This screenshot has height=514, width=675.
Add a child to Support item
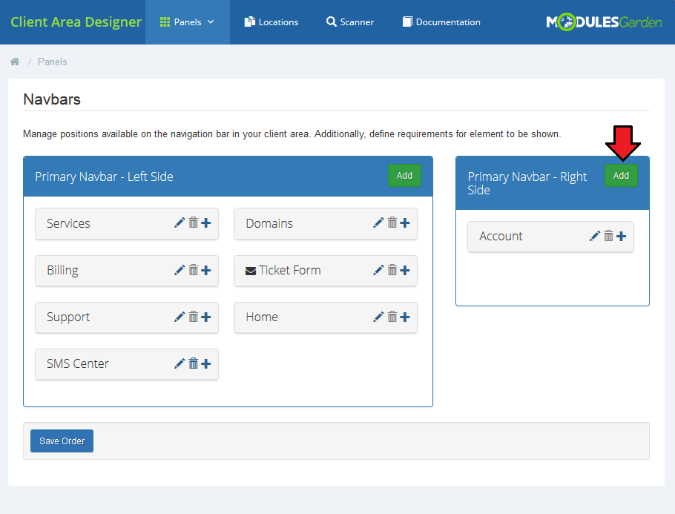coord(206,317)
